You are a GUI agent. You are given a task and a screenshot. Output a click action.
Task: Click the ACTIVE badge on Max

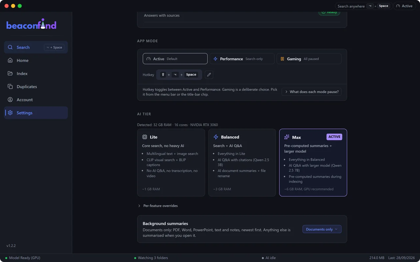point(334,137)
